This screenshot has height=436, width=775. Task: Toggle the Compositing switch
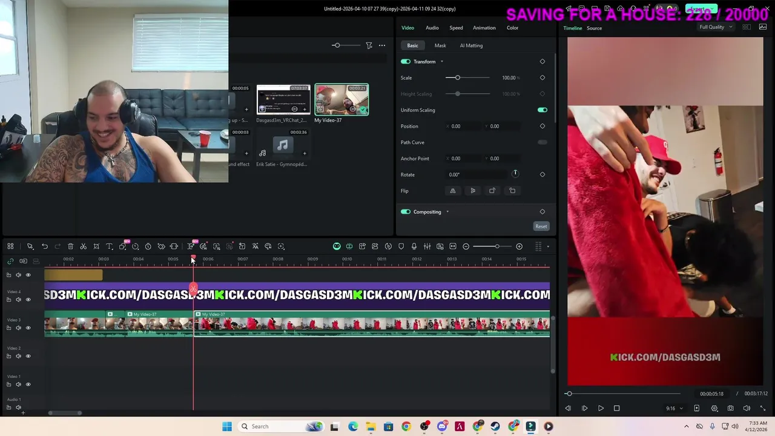[406, 212]
